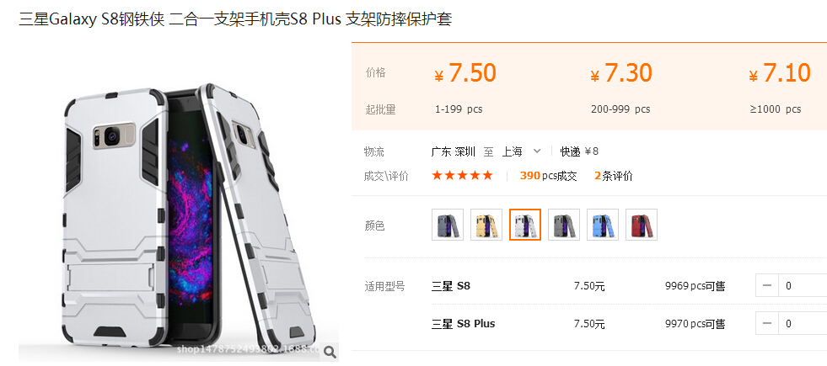Click the 广东 深圳 origin location
Viewport: 827px width, 366px height.
[x=453, y=151]
